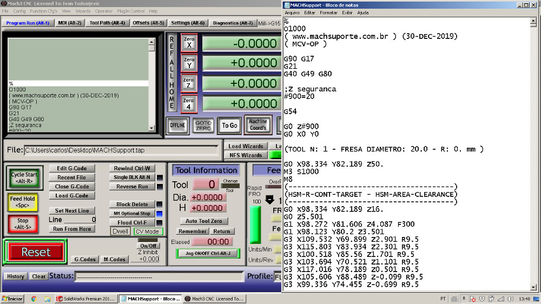Click the yellow Feed Hold button

coord(23,202)
